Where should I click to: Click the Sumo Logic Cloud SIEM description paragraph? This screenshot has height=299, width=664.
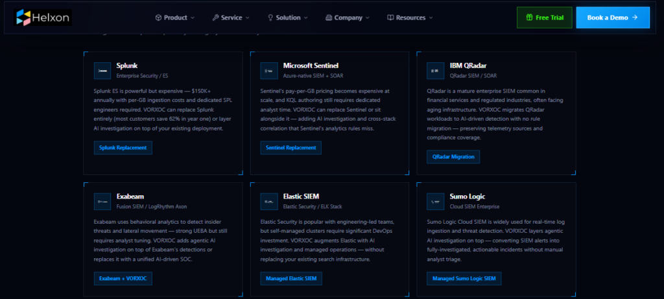point(496,241)
